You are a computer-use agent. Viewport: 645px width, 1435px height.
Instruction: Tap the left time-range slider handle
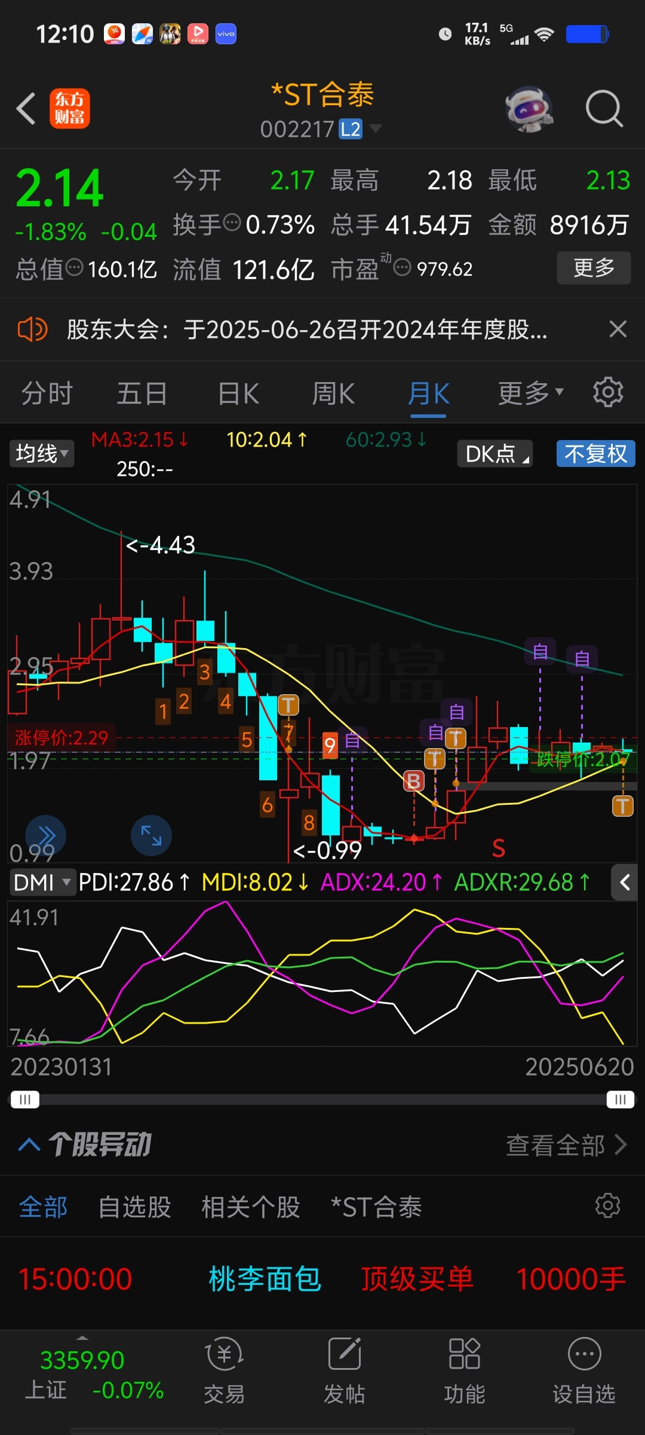24,1100
